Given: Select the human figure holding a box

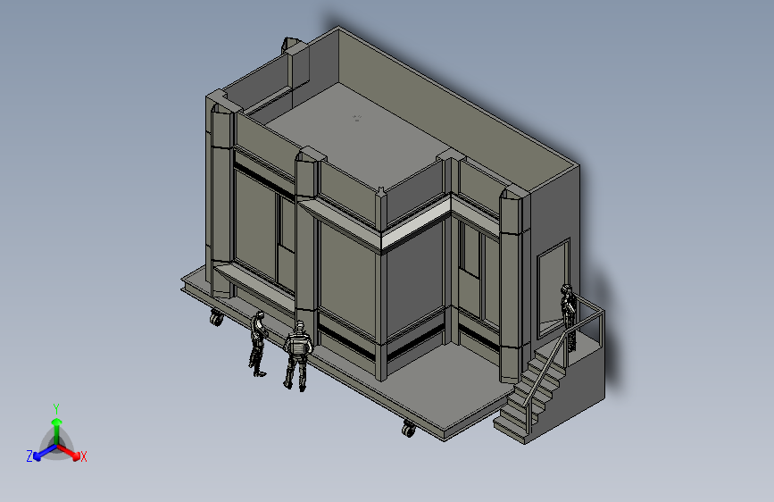Looking at the screenshot, I should pos(298,356).
